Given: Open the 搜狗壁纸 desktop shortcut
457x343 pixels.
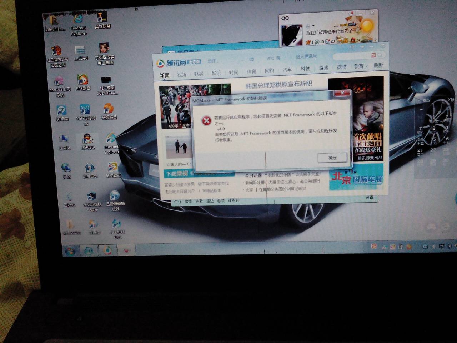Looking at the screenshot, I should click(x=113, y=170).
